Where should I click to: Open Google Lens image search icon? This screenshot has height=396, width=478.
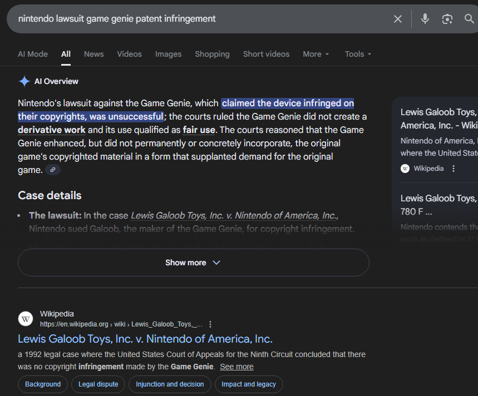pyautogui.click(x=447, y=19)
